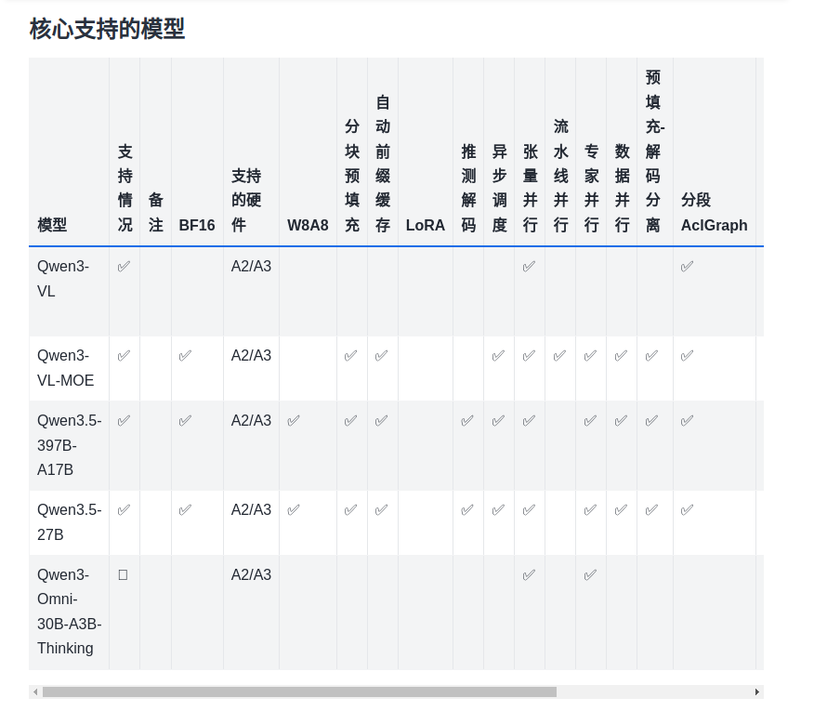Viewport: 814px width, 711px height.
Task: Click Qwen3-VL 张量并行 checkmark
Action: coord(529,267)
